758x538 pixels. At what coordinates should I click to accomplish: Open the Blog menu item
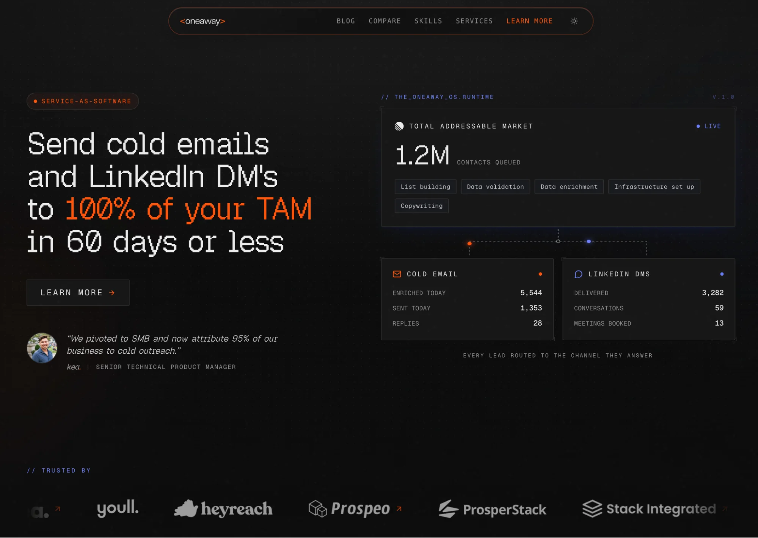pyautogui.click(x=346, y=21)
